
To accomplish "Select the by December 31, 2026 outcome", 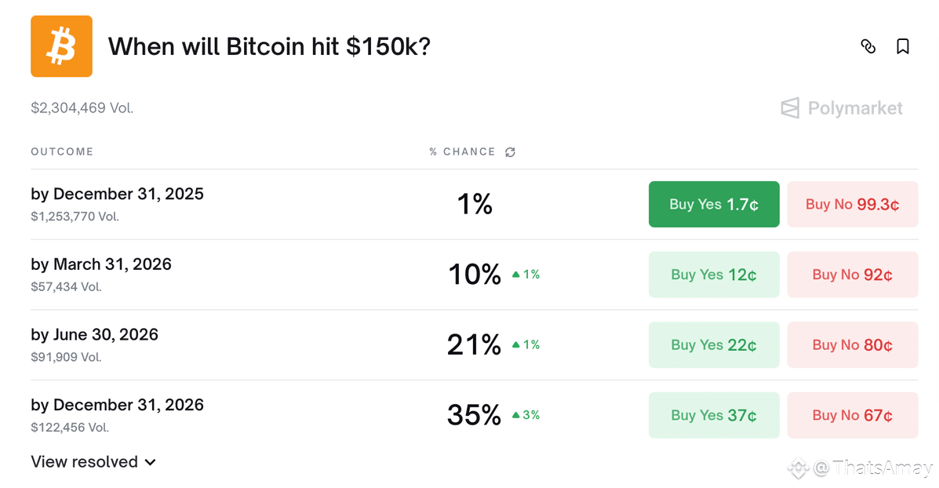I will point(117,405).
